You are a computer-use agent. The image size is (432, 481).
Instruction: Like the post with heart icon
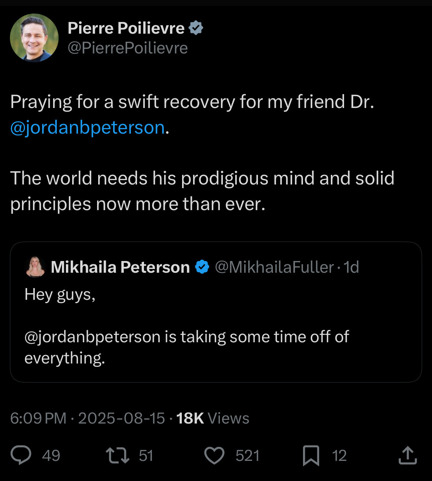pos(214,456)
